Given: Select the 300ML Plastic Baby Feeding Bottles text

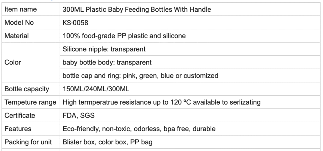Looking at the screenshot, I should 137,9.
